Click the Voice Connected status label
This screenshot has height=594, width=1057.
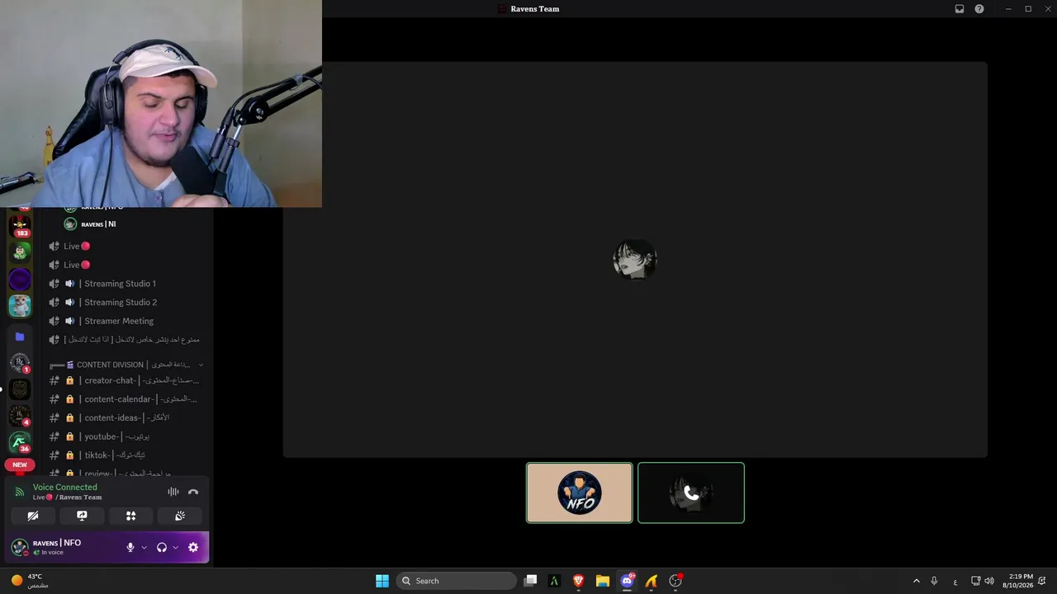tap(65, 487)
